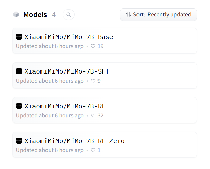The image size is (210, 169).
Task: Click the up-down sort arrows icon
Action: point(128,15)
